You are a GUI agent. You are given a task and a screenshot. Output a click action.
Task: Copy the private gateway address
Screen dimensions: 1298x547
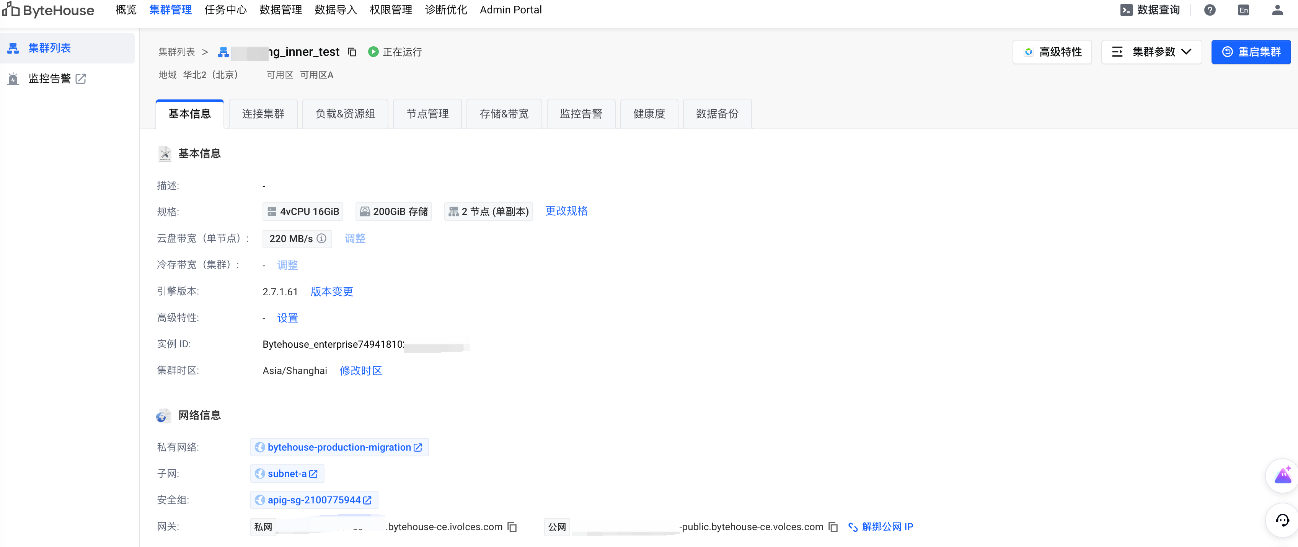coord(512,527)
